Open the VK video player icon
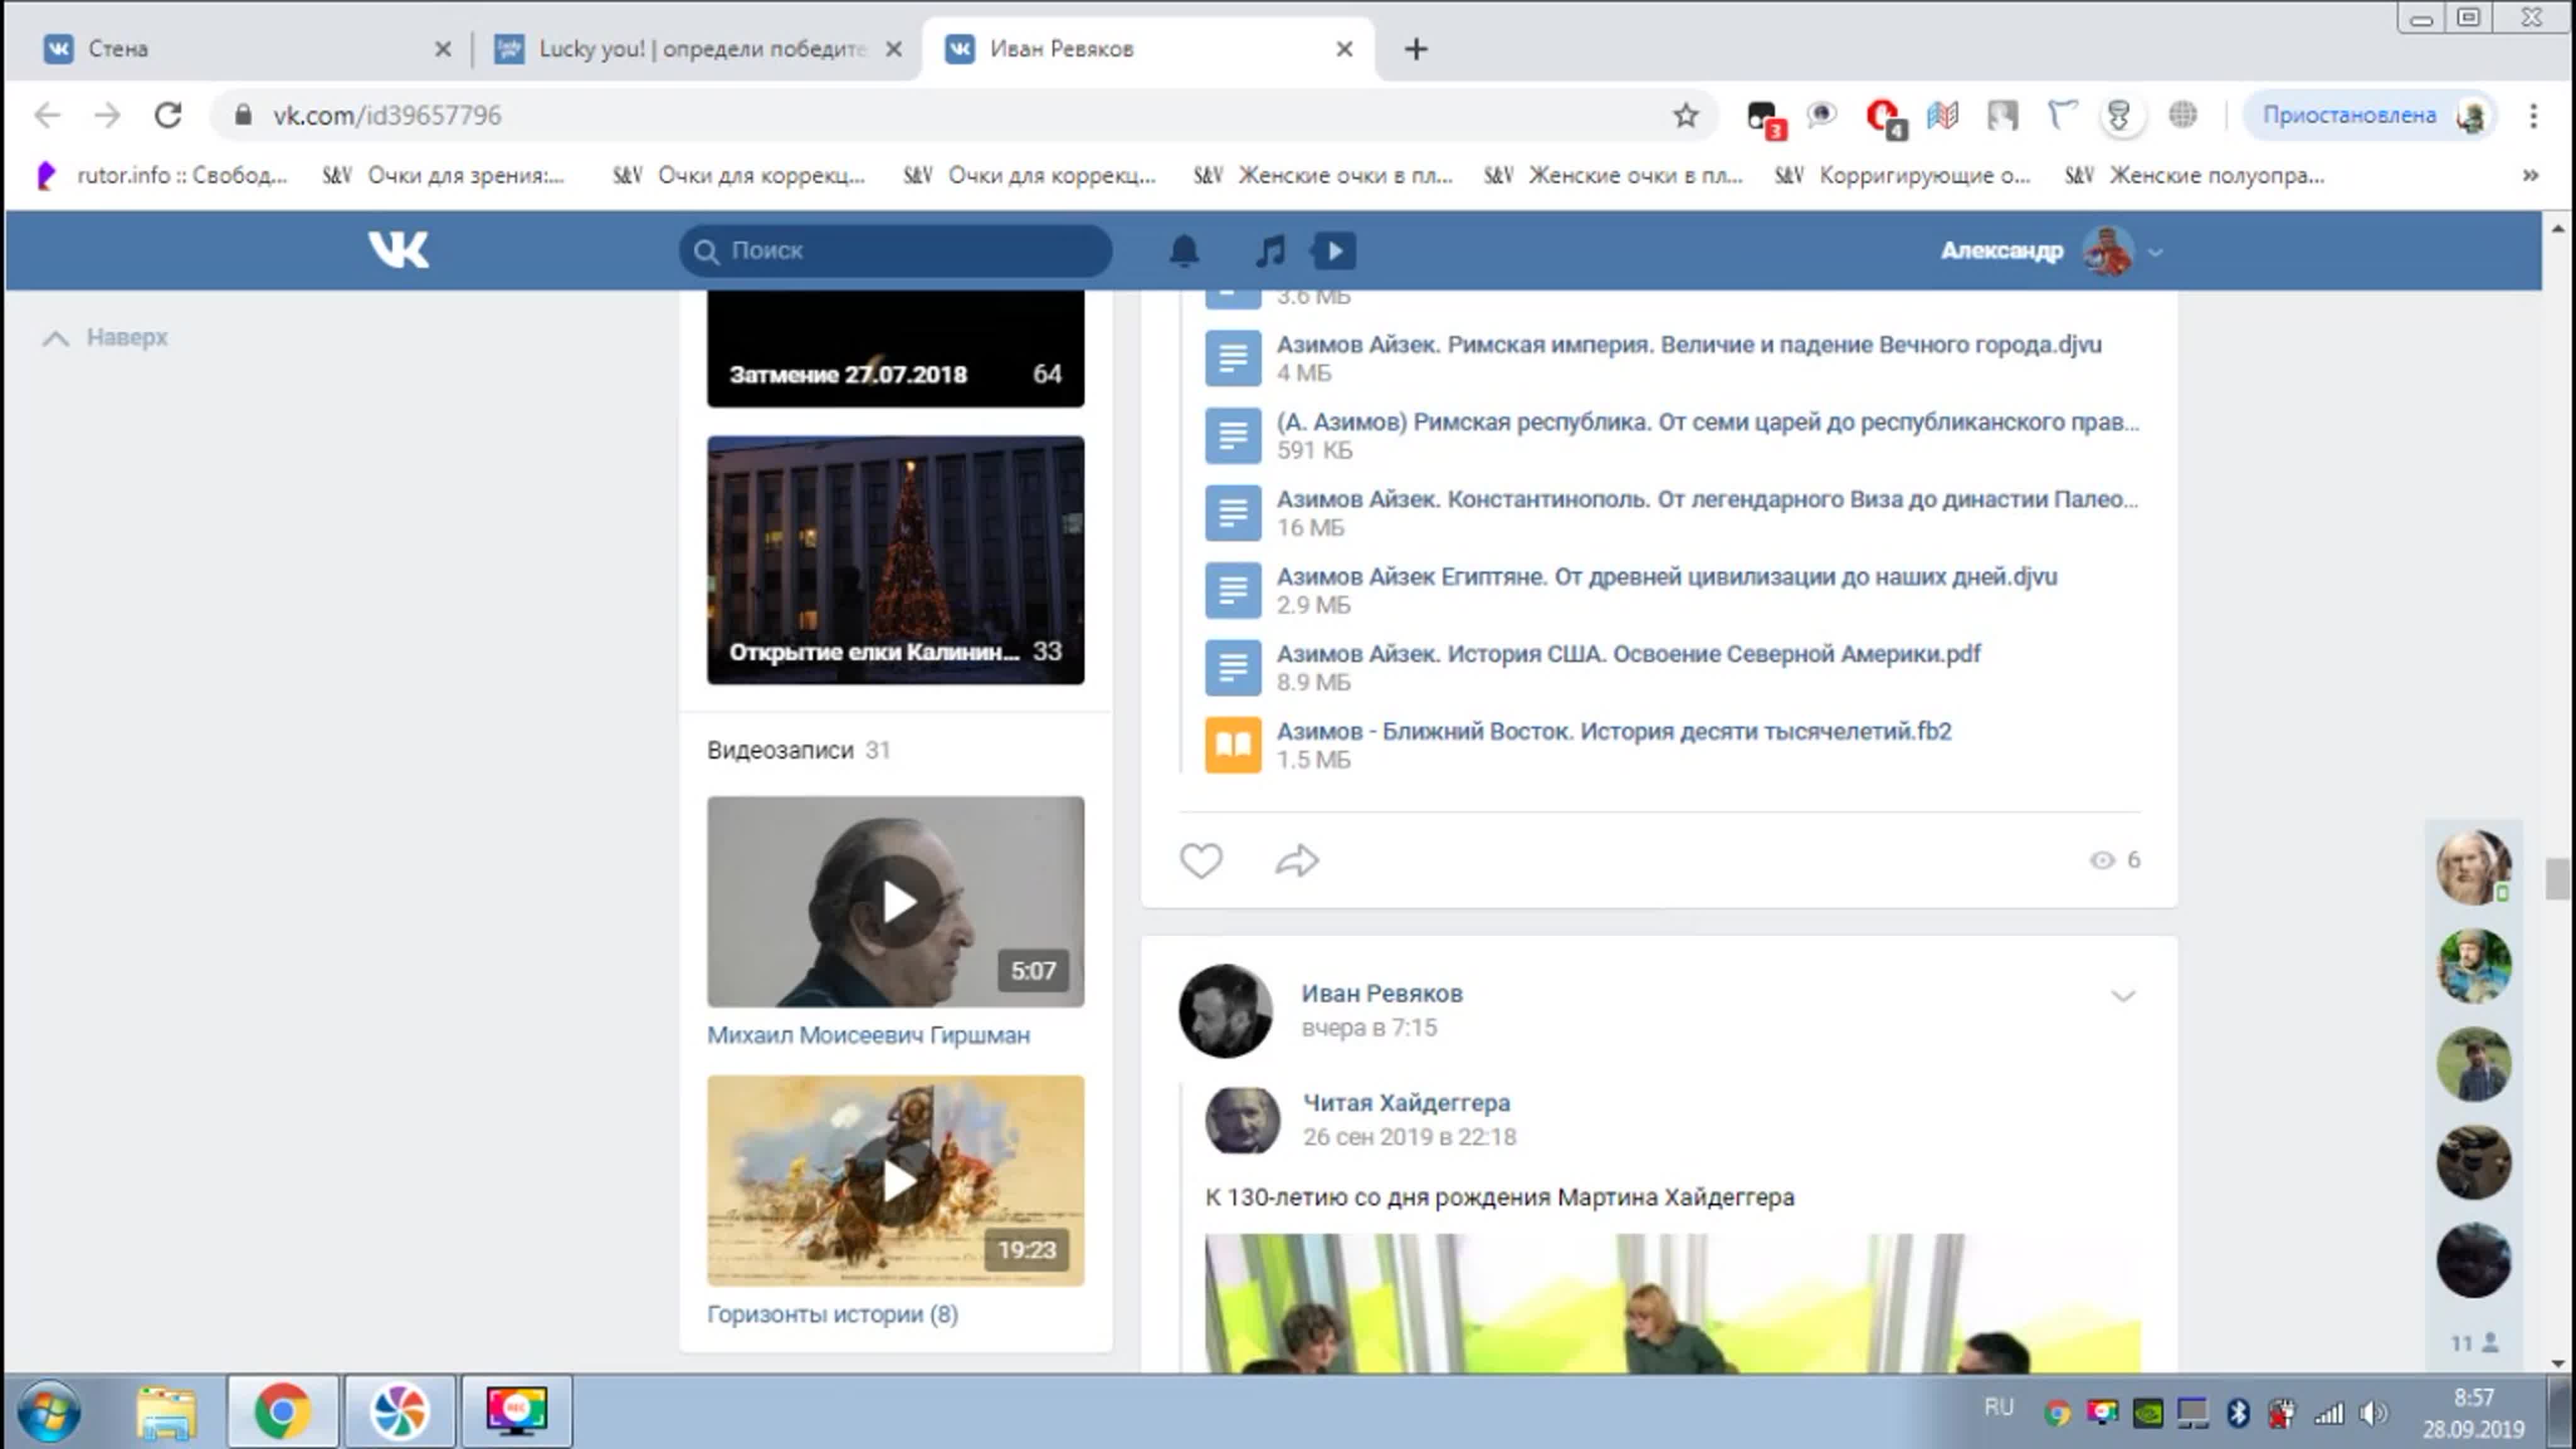Viewport: 2576px width, 1449px height. pos(1334,250)
